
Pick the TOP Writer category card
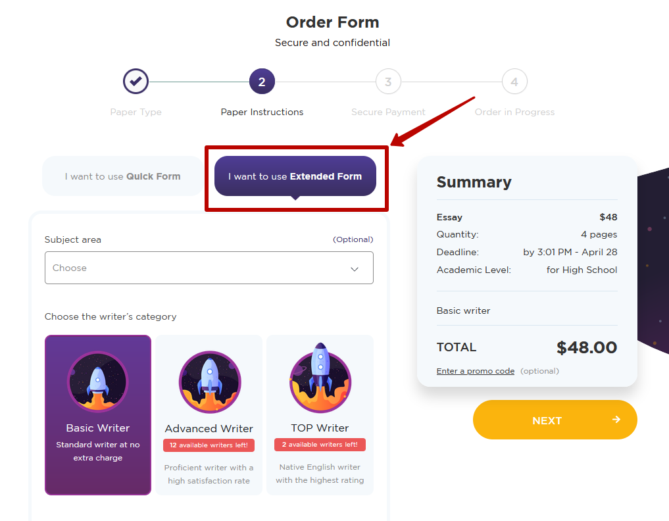pyautogui.click(x=320, y=414)
